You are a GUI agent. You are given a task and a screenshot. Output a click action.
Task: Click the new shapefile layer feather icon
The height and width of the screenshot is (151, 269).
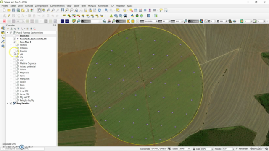coord(3,42)
